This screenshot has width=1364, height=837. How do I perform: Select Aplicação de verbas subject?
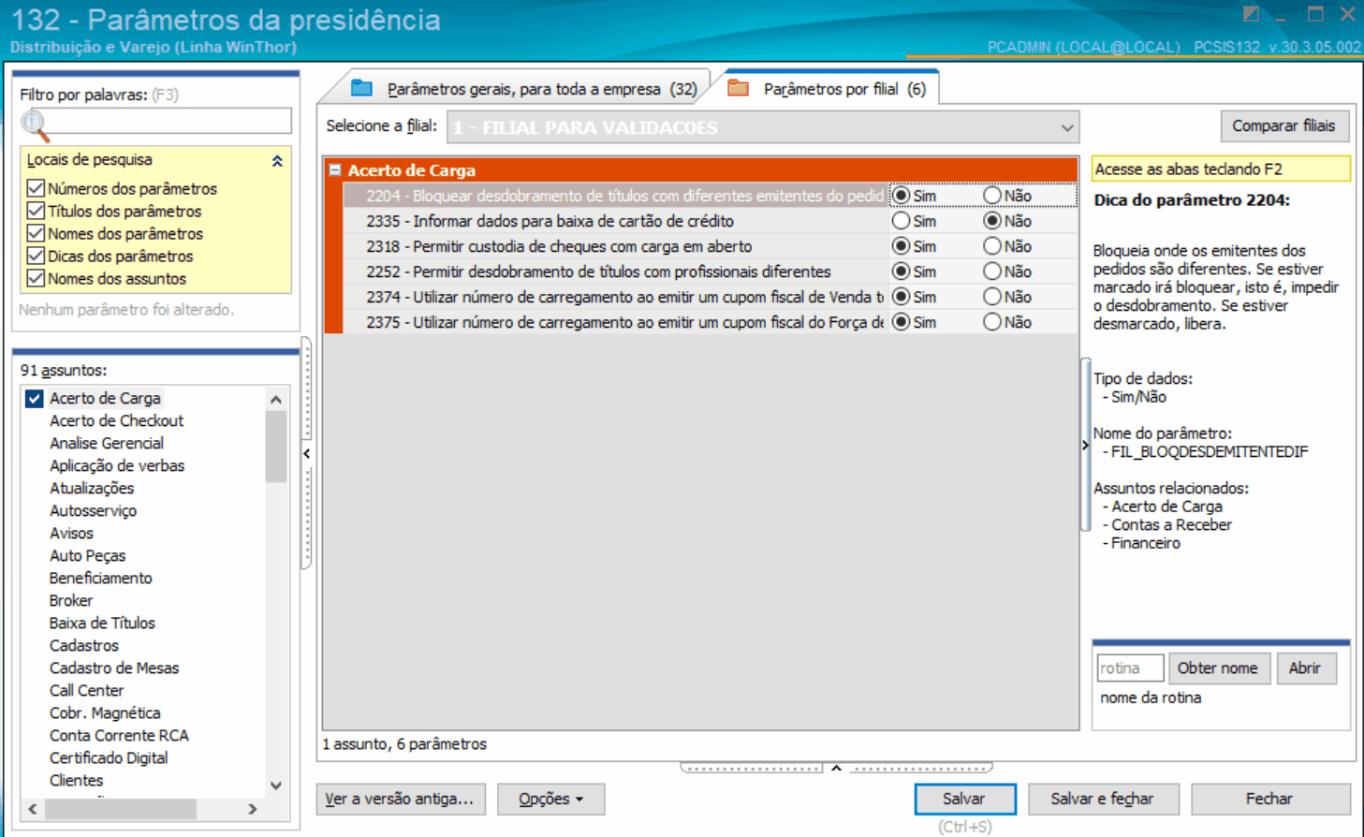coord(117,465)
